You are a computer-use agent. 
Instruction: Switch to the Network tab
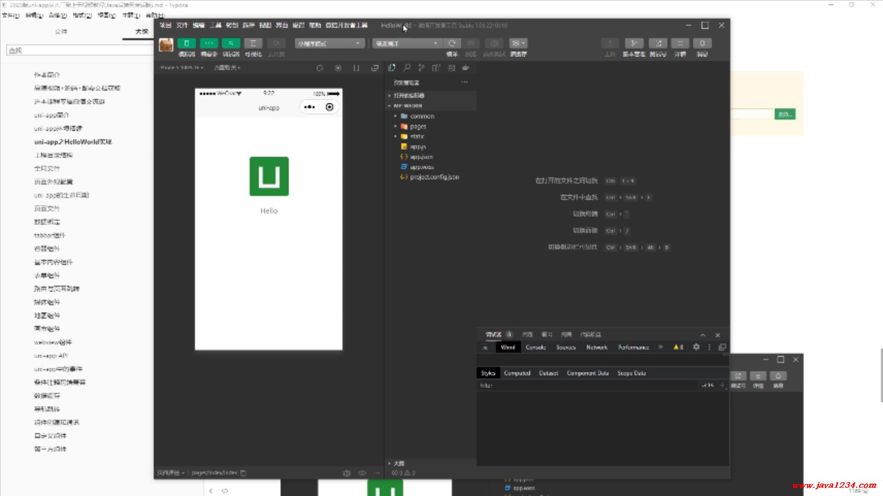pyautogui.click(x=597, y=347)
